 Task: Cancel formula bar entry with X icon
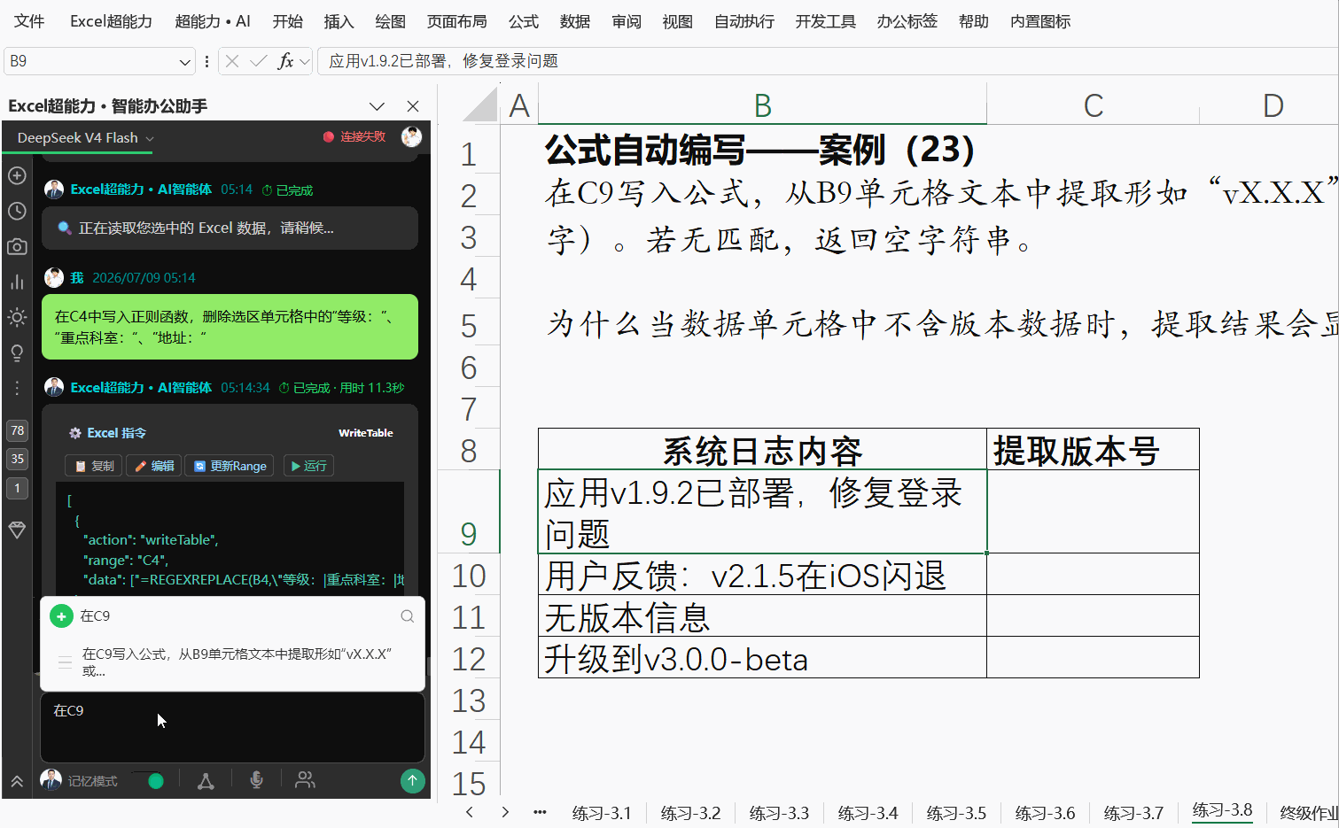(x=232, y=61)
